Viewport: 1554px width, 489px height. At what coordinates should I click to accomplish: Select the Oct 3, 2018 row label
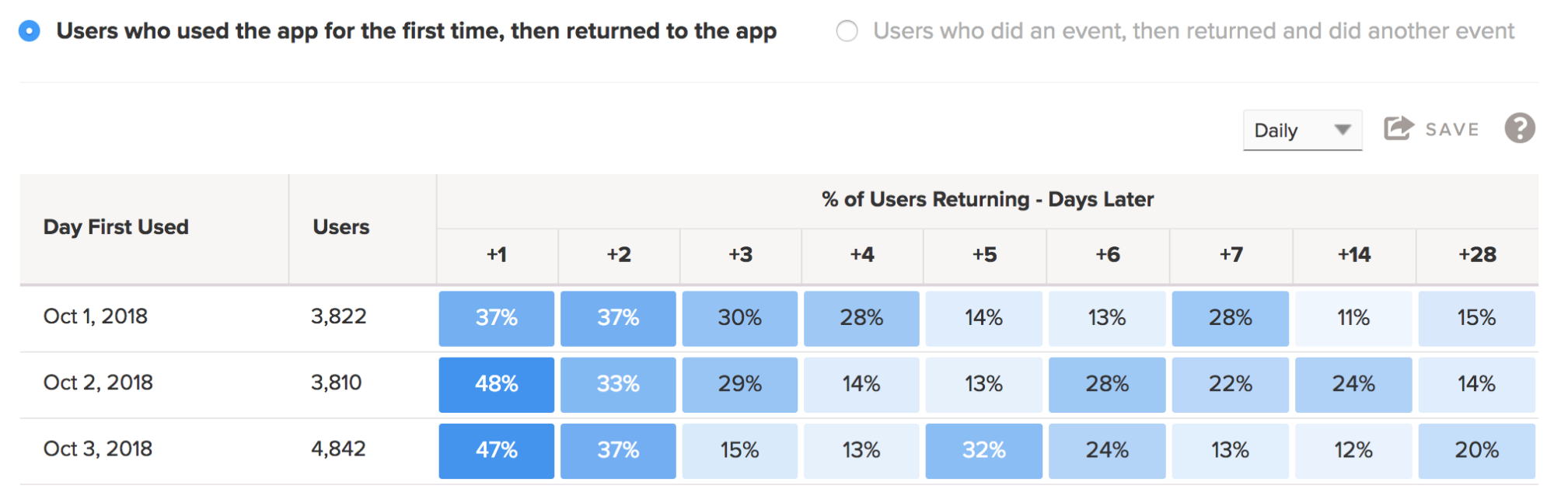pyautogui.click(x=98, y=449)
